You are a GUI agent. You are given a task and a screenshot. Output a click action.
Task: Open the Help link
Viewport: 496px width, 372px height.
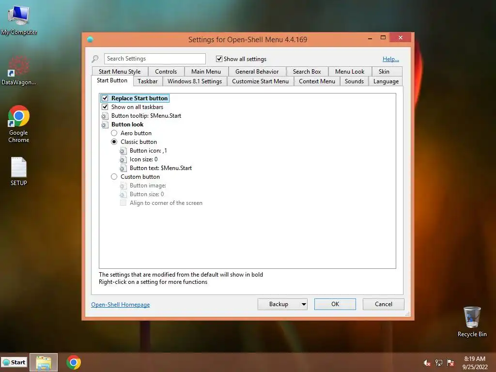391,59
